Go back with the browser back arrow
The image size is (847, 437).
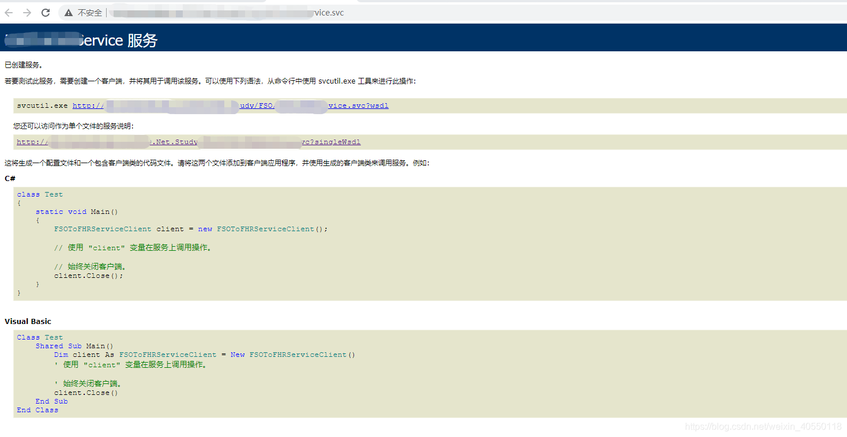(x=9, y=13)
